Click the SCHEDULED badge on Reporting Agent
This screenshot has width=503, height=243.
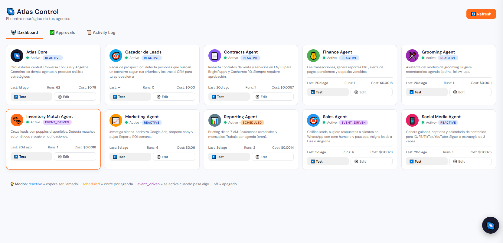pos(252,123)
